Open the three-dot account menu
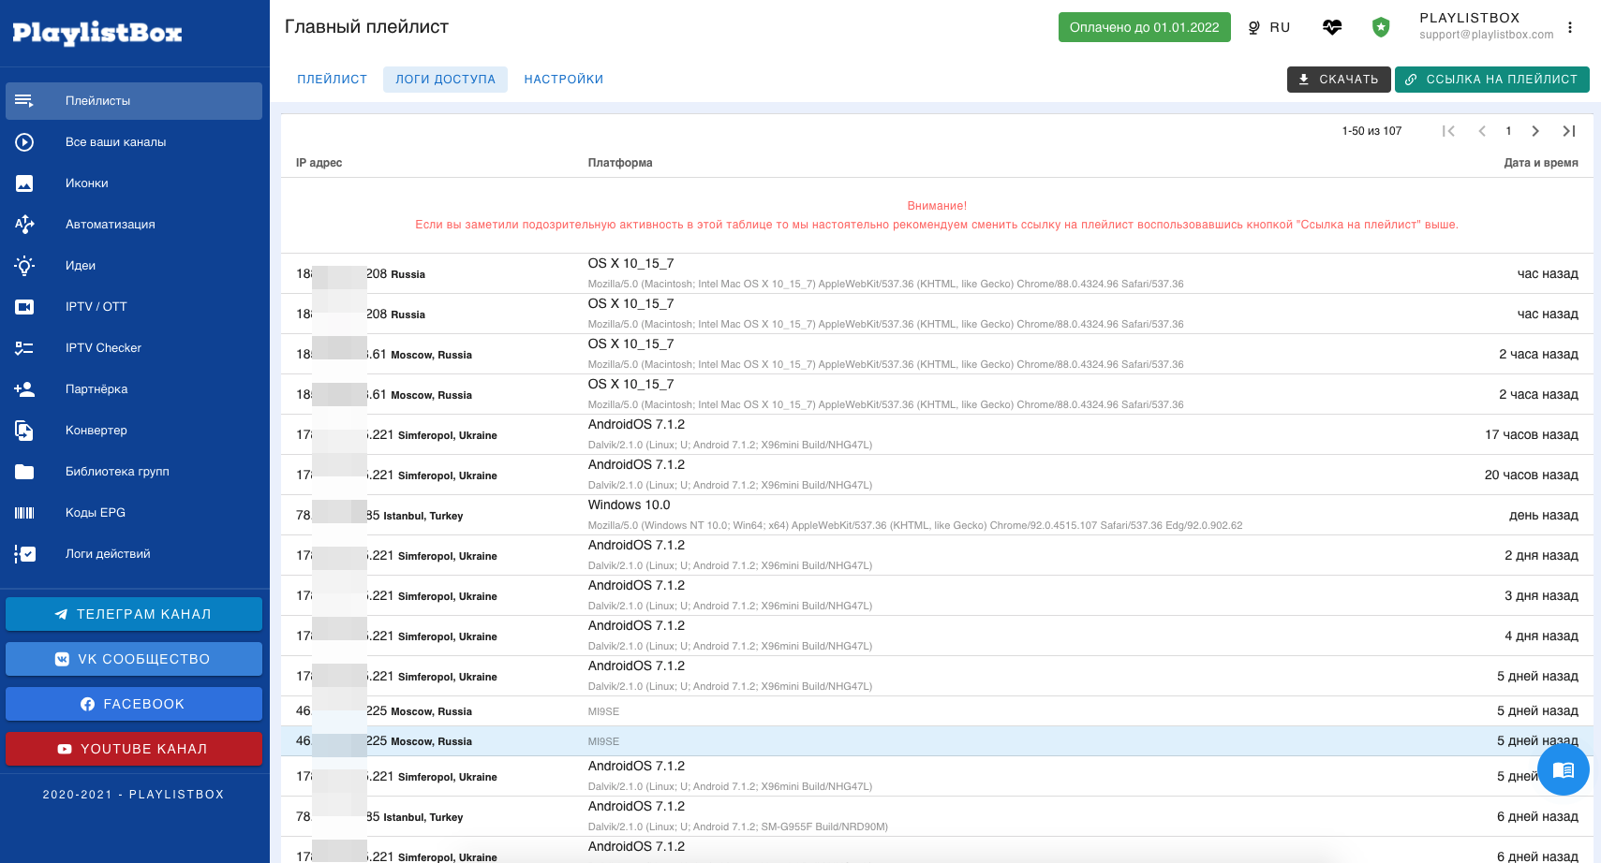The width and height of the screenshot is (1601, 863). pyautogui.click(x=1570, y=27)
